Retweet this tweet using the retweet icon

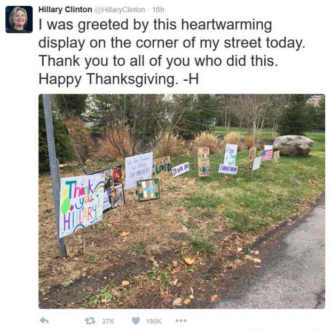(90, 321)
